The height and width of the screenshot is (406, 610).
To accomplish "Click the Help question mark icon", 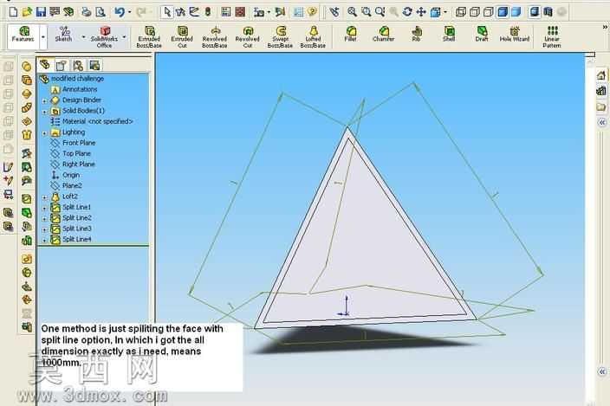I will [x=312, y=12].
